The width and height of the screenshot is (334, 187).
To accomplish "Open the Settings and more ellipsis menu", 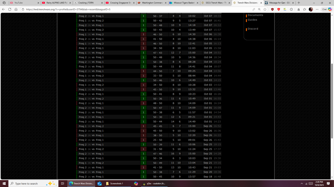I will tap(317, 9).
